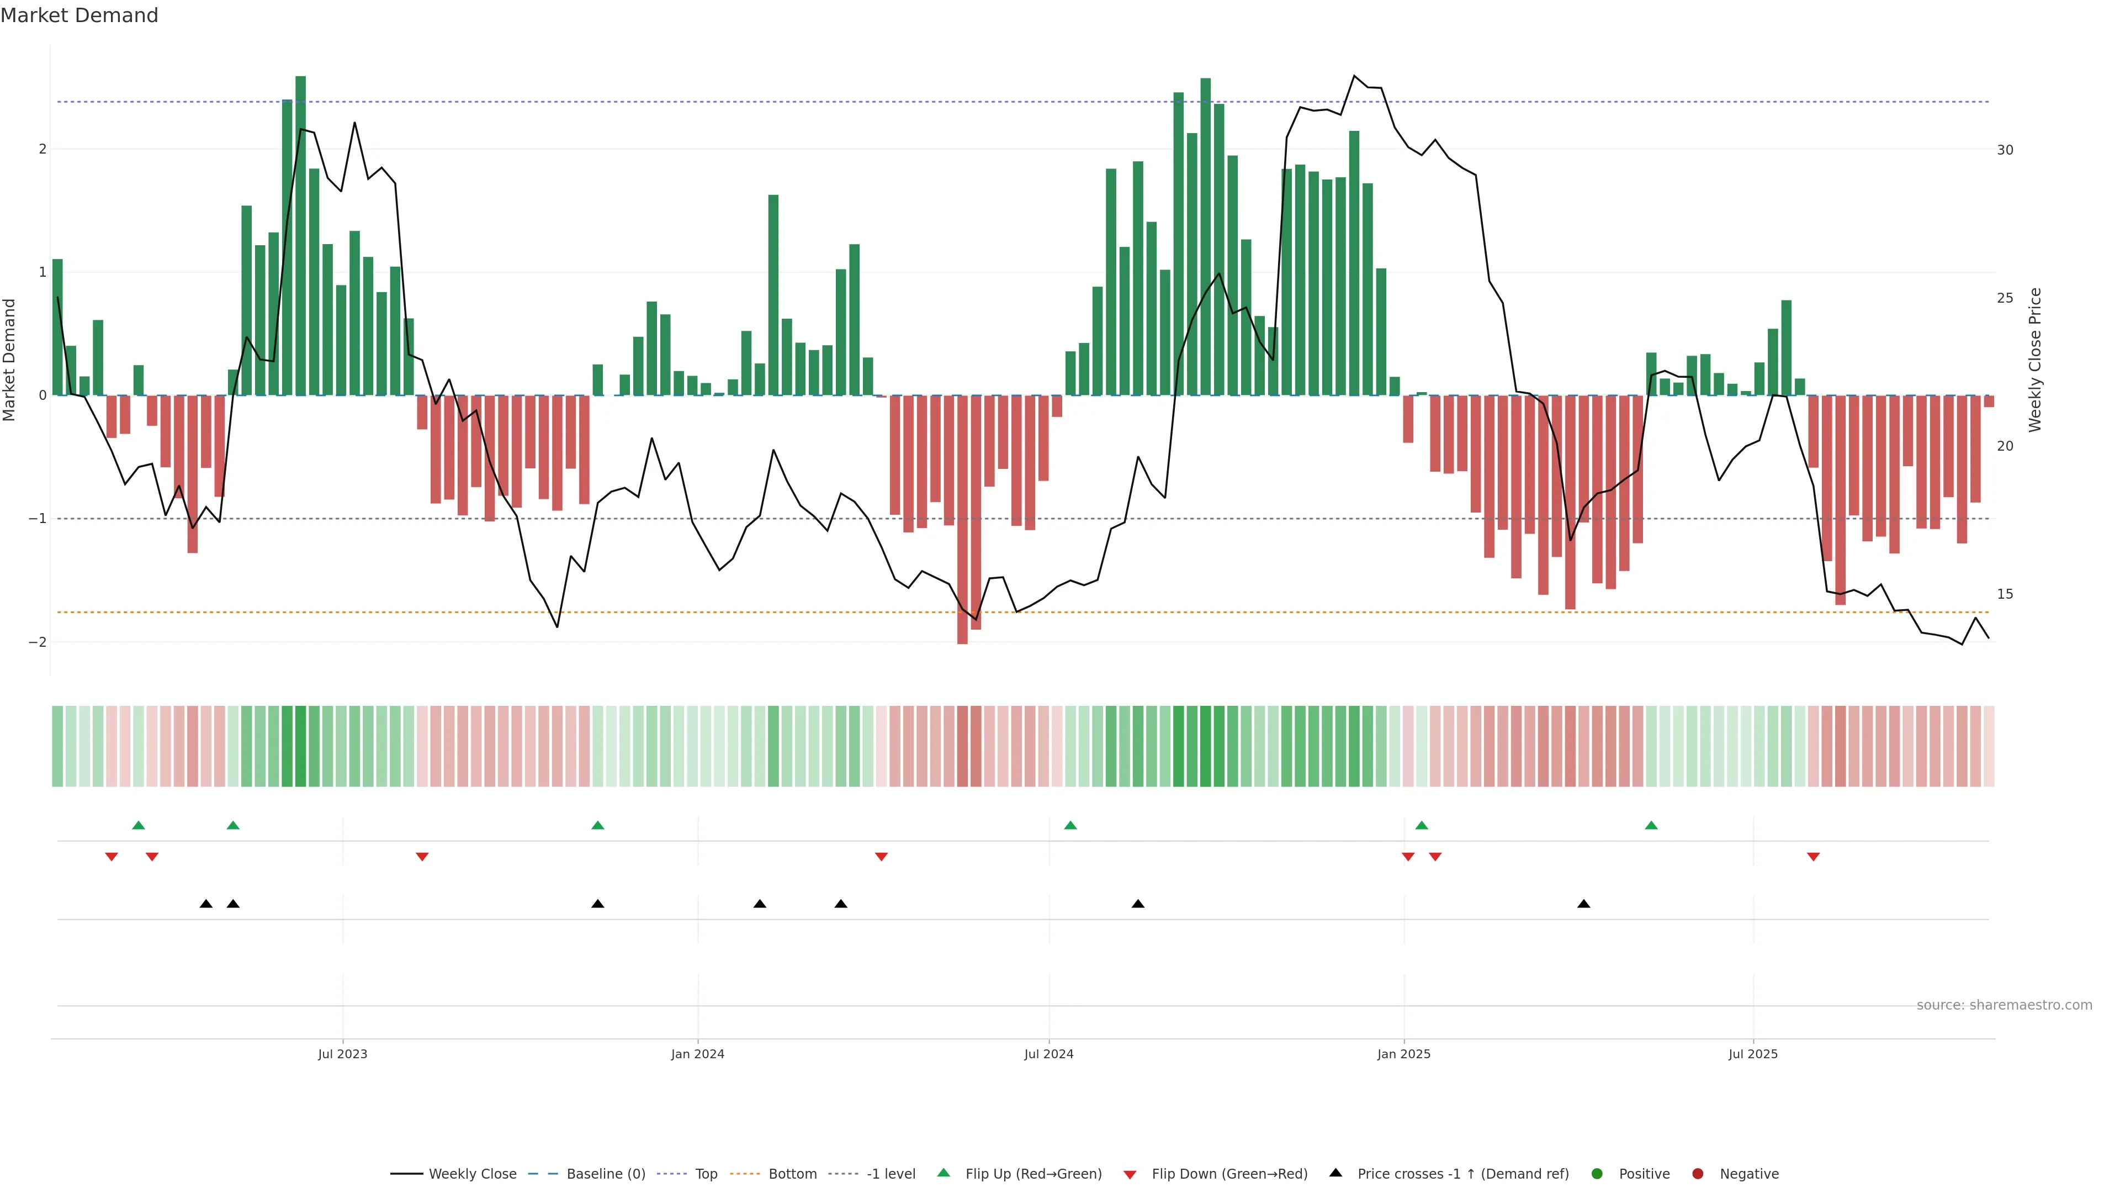Image resolution: width=2120 pixels, height=1193 pixels.
Task: Click the Weekly Close Price axis title
Action: (2034, 360)
